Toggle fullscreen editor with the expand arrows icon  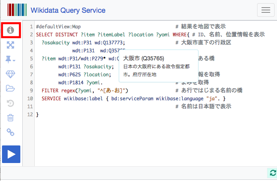coord(10,45)
